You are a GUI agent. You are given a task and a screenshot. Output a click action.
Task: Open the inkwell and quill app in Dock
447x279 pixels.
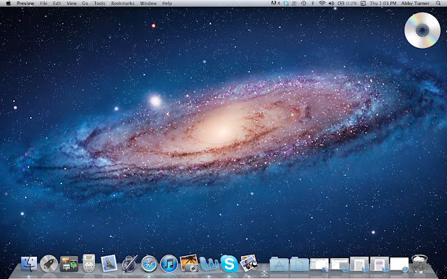pos(129,264)
